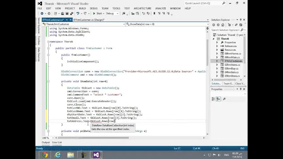Click Solution Explorer Home icon
This screenshot has width=283, height=159.
pos(223,25)
